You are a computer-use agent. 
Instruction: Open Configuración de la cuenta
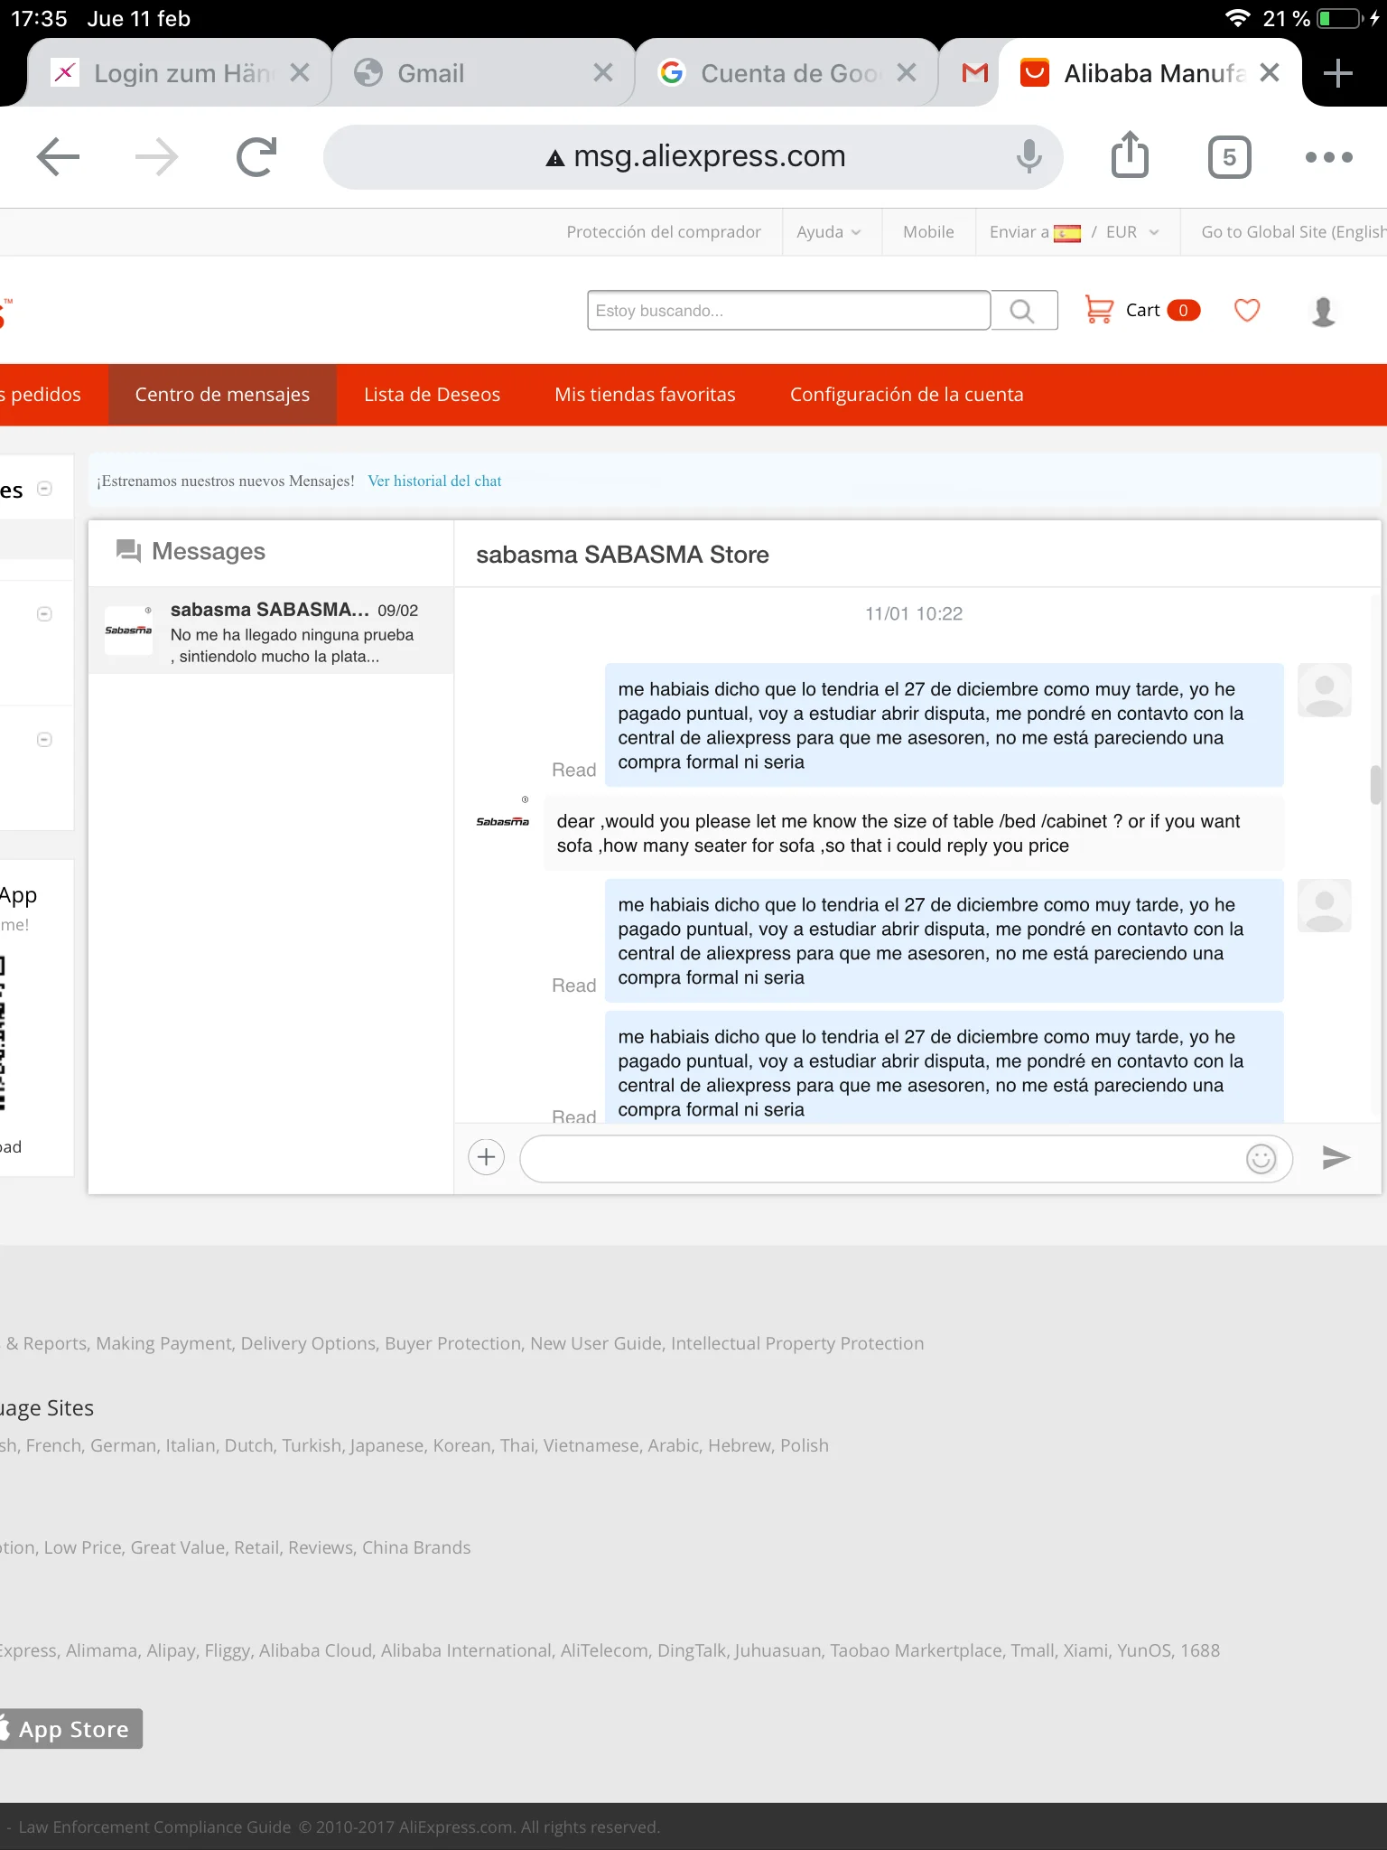pos(907,395)
